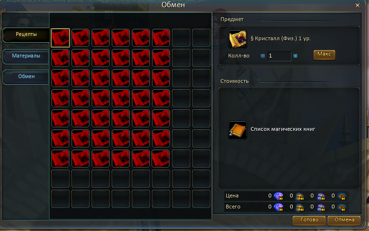This screenshot has width=369, height=231.
Task: Select recipe scroll in last filled row, first column
Action: [x=60, y=159]
